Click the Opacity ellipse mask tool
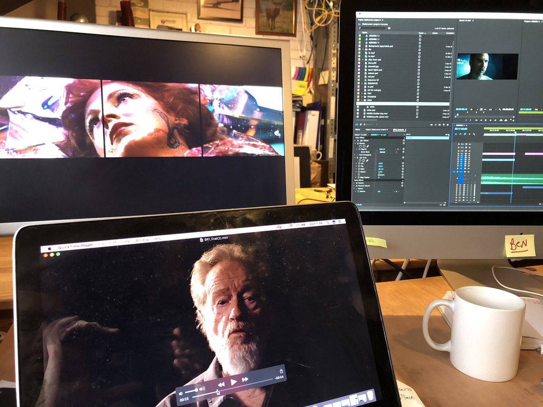The width and height of the screenshot is (543, 407). [360, 146]
